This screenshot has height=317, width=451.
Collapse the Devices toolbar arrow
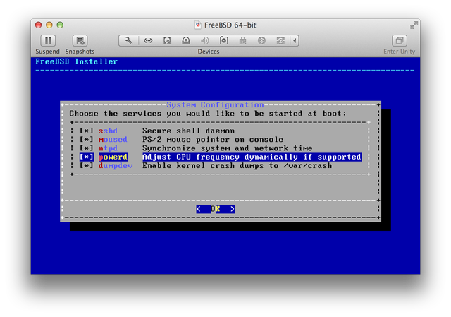(295, 41)
